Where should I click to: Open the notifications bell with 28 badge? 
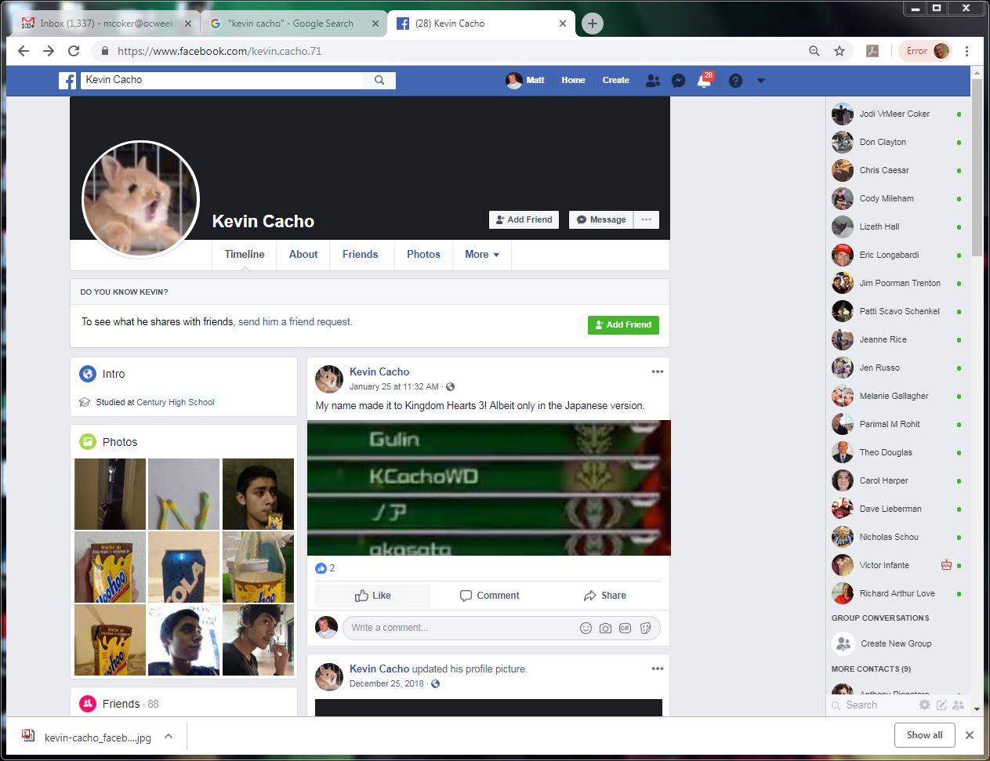coord(704,81)
